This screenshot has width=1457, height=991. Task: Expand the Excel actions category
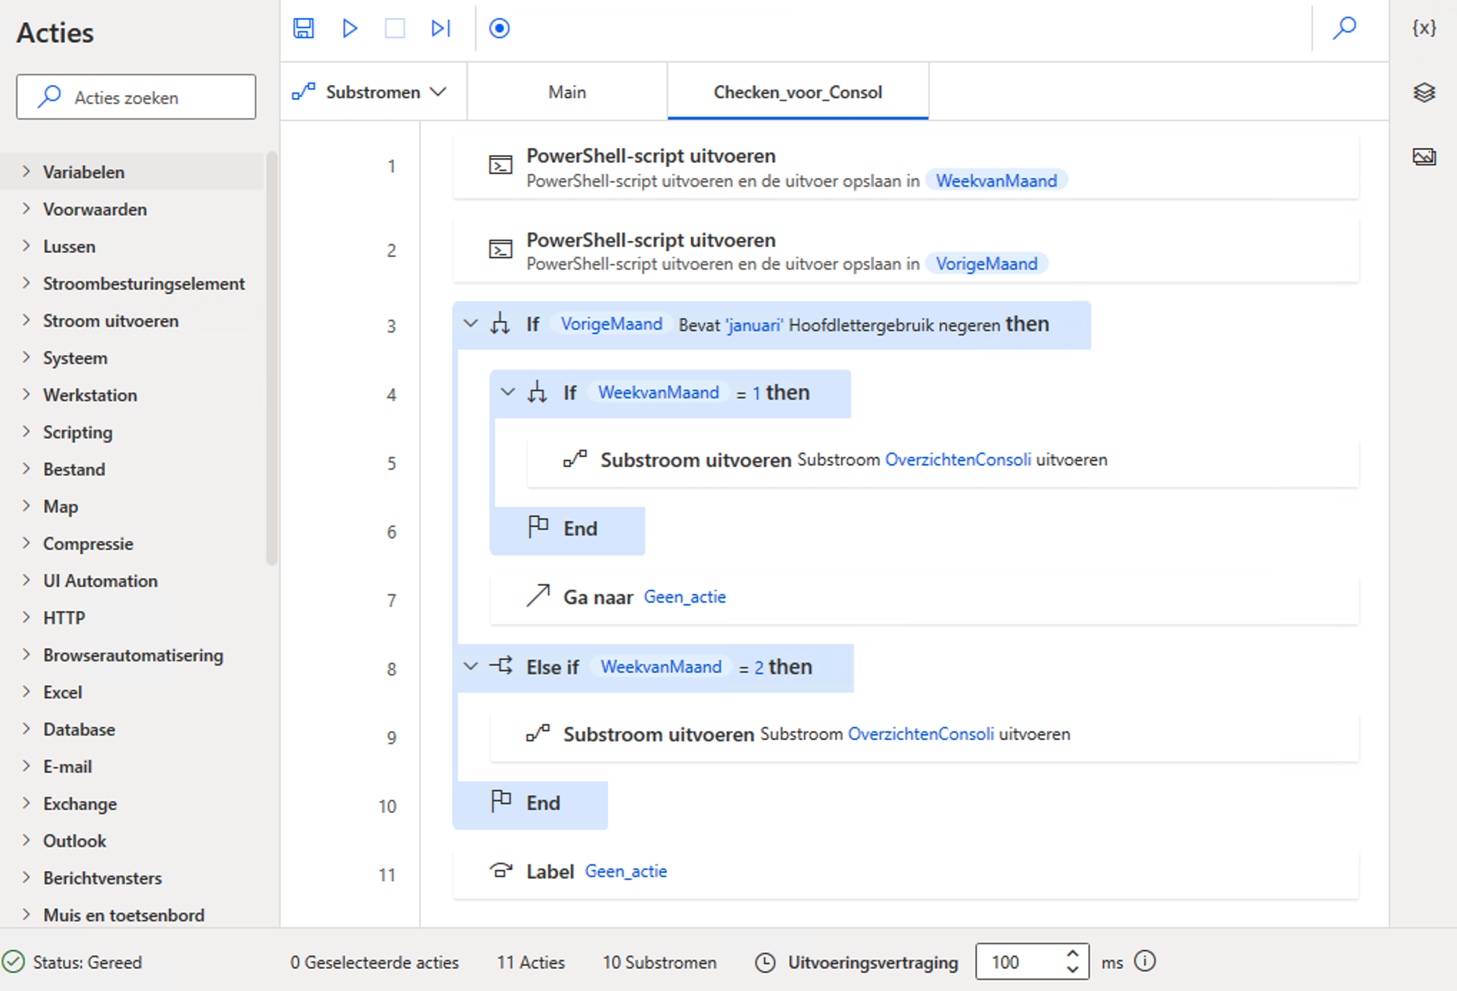click(x=62, y=691)
